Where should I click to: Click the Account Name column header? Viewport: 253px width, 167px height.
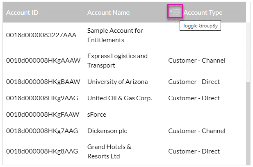(x=108, y=12)
